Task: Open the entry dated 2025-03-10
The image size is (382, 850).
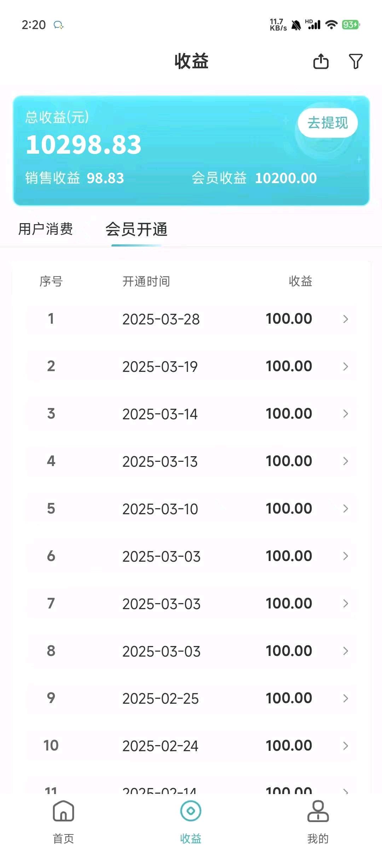Action: pos(191,509)
